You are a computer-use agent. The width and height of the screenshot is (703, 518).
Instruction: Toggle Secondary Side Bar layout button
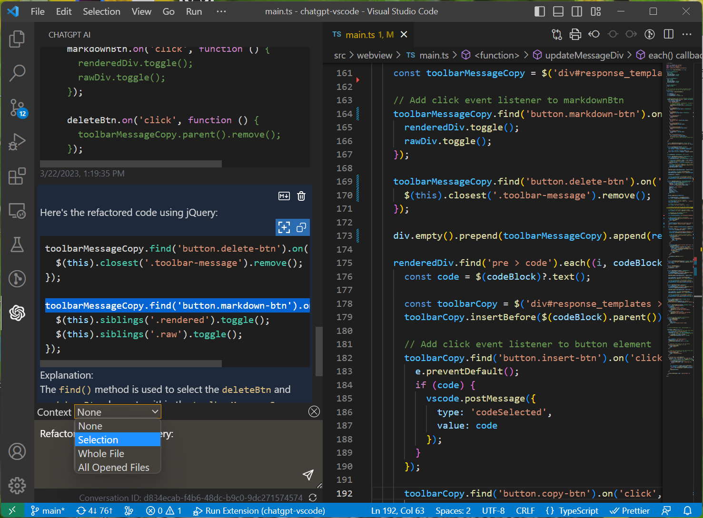(577, 11)
